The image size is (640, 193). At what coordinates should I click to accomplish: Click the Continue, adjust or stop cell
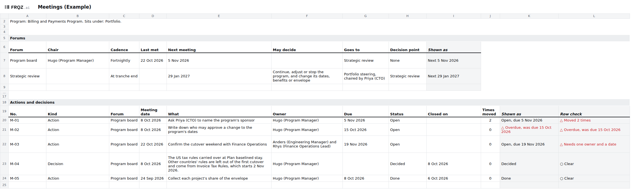[x=307, y=76]
